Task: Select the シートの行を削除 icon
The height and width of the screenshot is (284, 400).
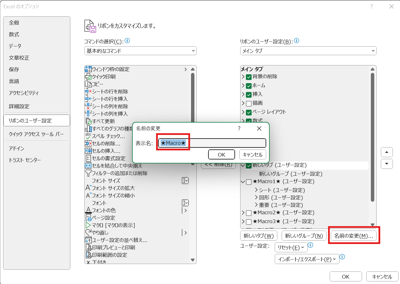Action: pyautogui.click(x=88, y=91)
